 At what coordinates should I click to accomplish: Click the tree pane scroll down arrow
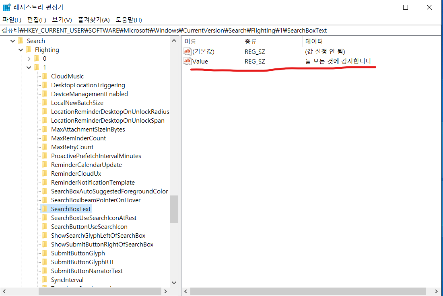tap(174, 283)
